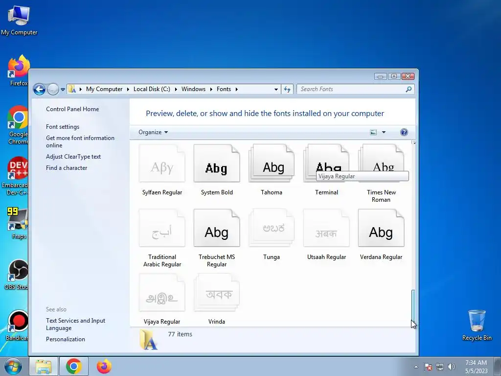Open the Fraps desktop shortcut
The width and height of the screenshot is (501, 376).
coord(18,223)
